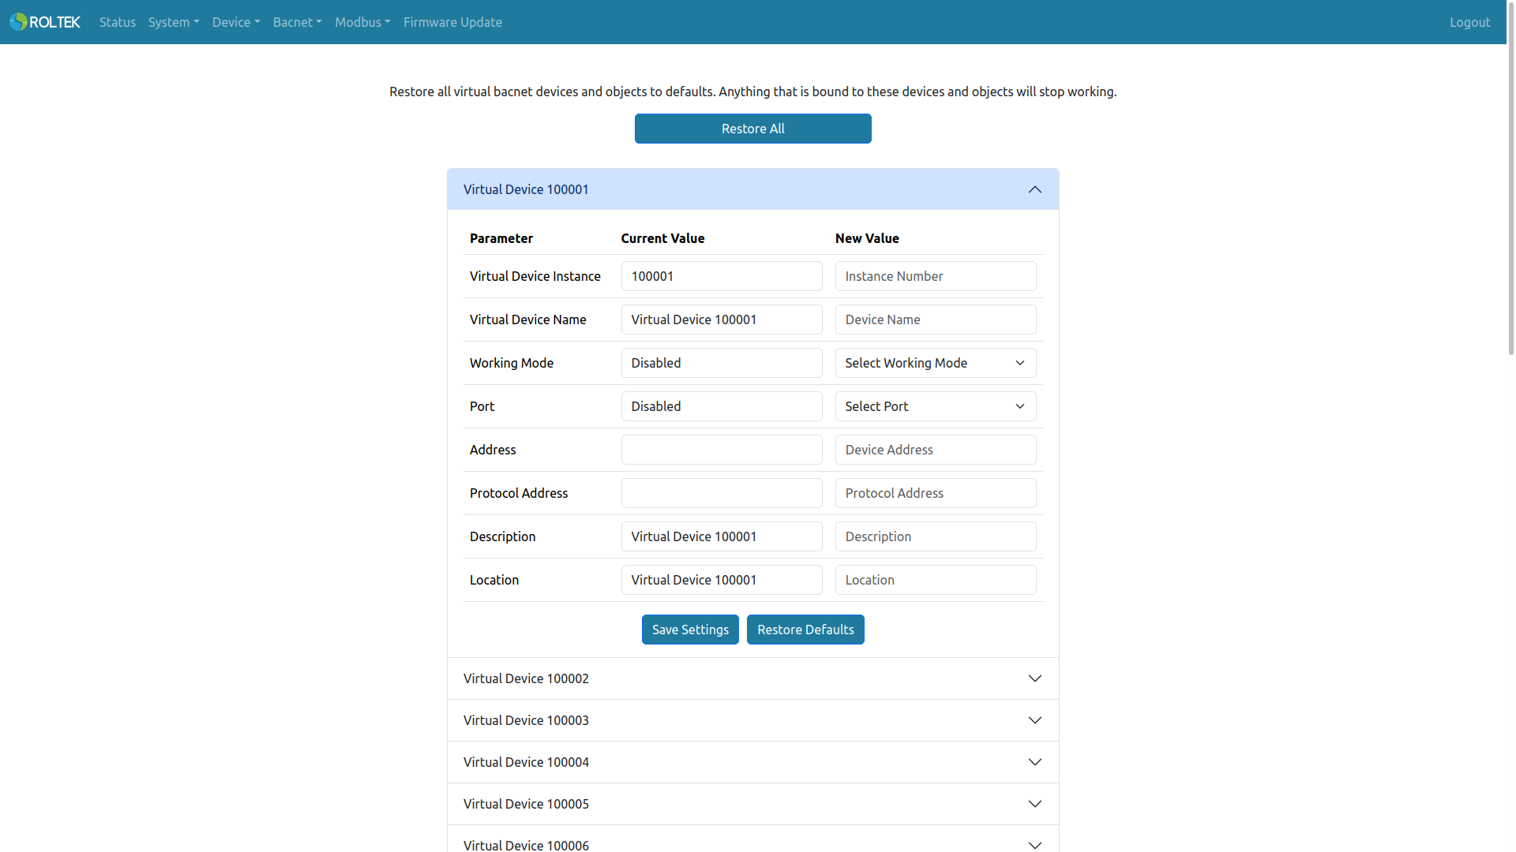
Task: Click the Roltek logo
Action: pyautogui.click(x=45, y=22)
